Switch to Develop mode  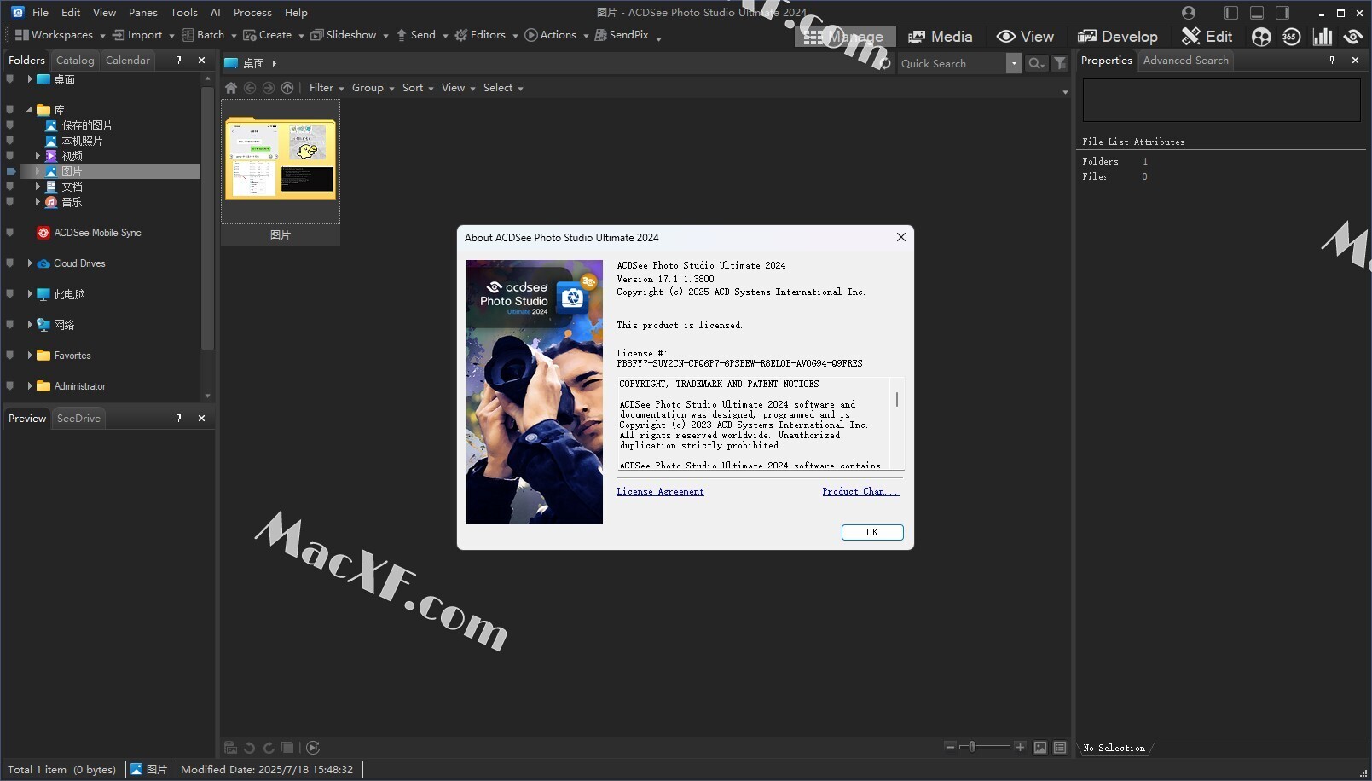point(1118,37)
